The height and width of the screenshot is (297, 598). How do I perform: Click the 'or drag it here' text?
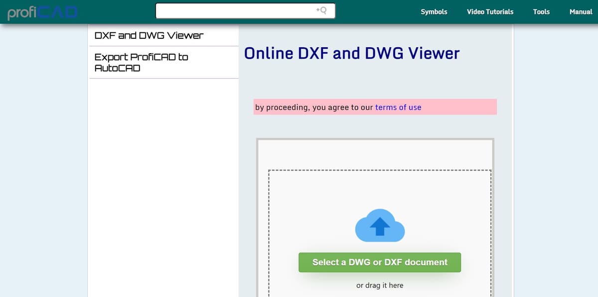click(x=380, y=285)
